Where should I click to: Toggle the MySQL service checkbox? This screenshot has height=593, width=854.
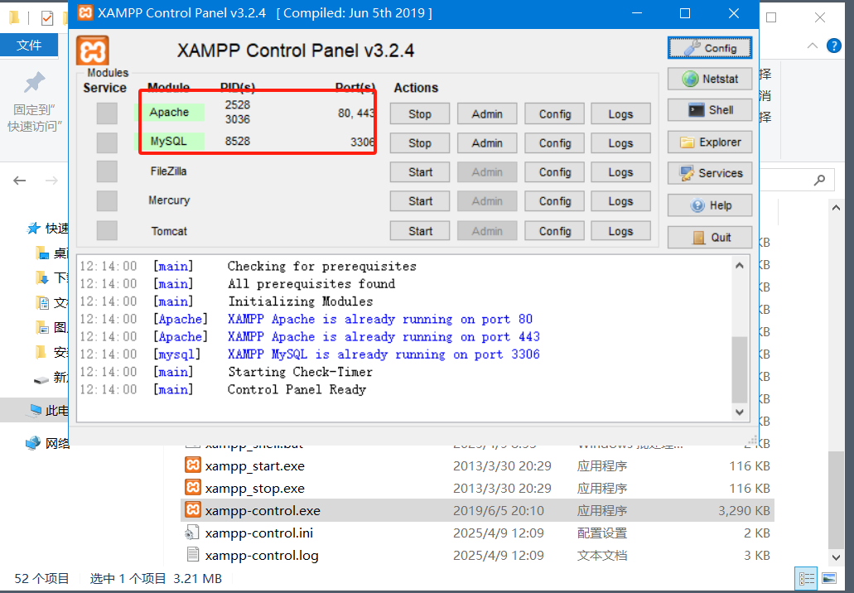tap(107, 142)
